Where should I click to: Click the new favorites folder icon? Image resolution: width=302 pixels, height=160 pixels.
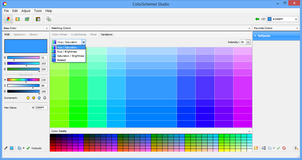coord(256,148)
